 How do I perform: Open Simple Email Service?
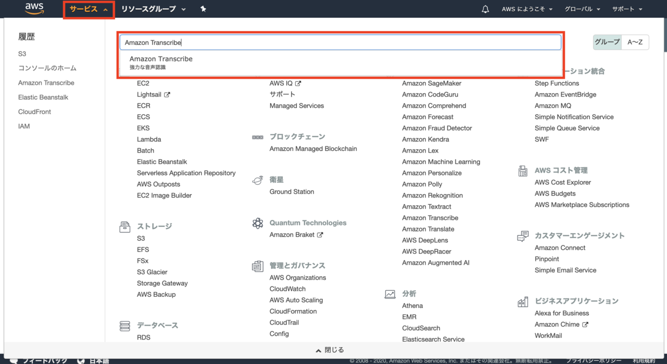click(x=566, y=270)
